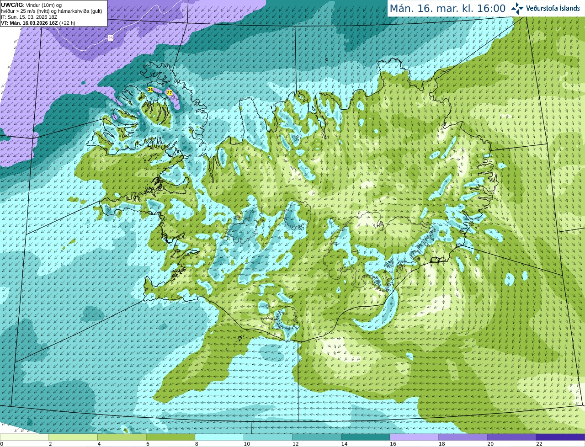Click the yellow gust marker labeled 27
The image size is (585, 447).
[169, 93]
